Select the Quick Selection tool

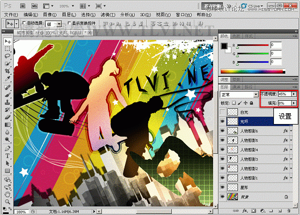click(8, 63)
